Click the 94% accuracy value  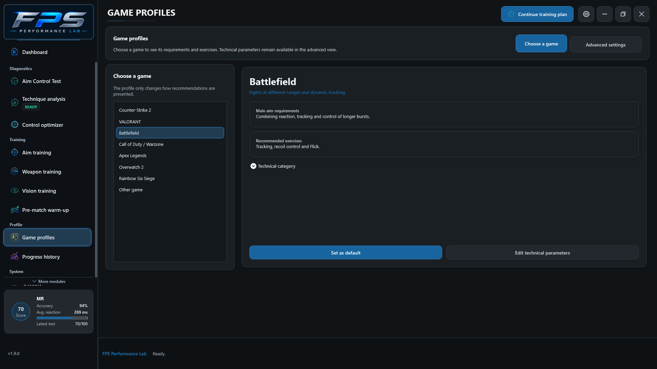point(83,306)
